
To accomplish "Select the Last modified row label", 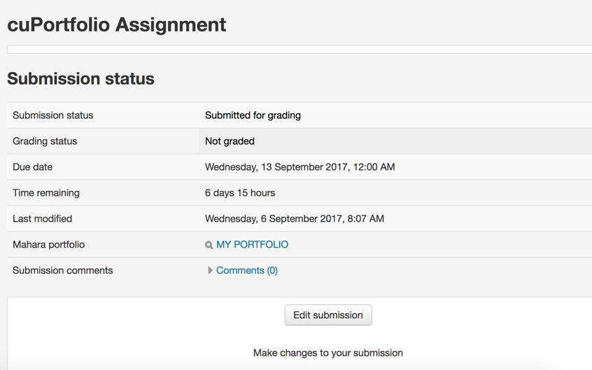I will point(42,219).
